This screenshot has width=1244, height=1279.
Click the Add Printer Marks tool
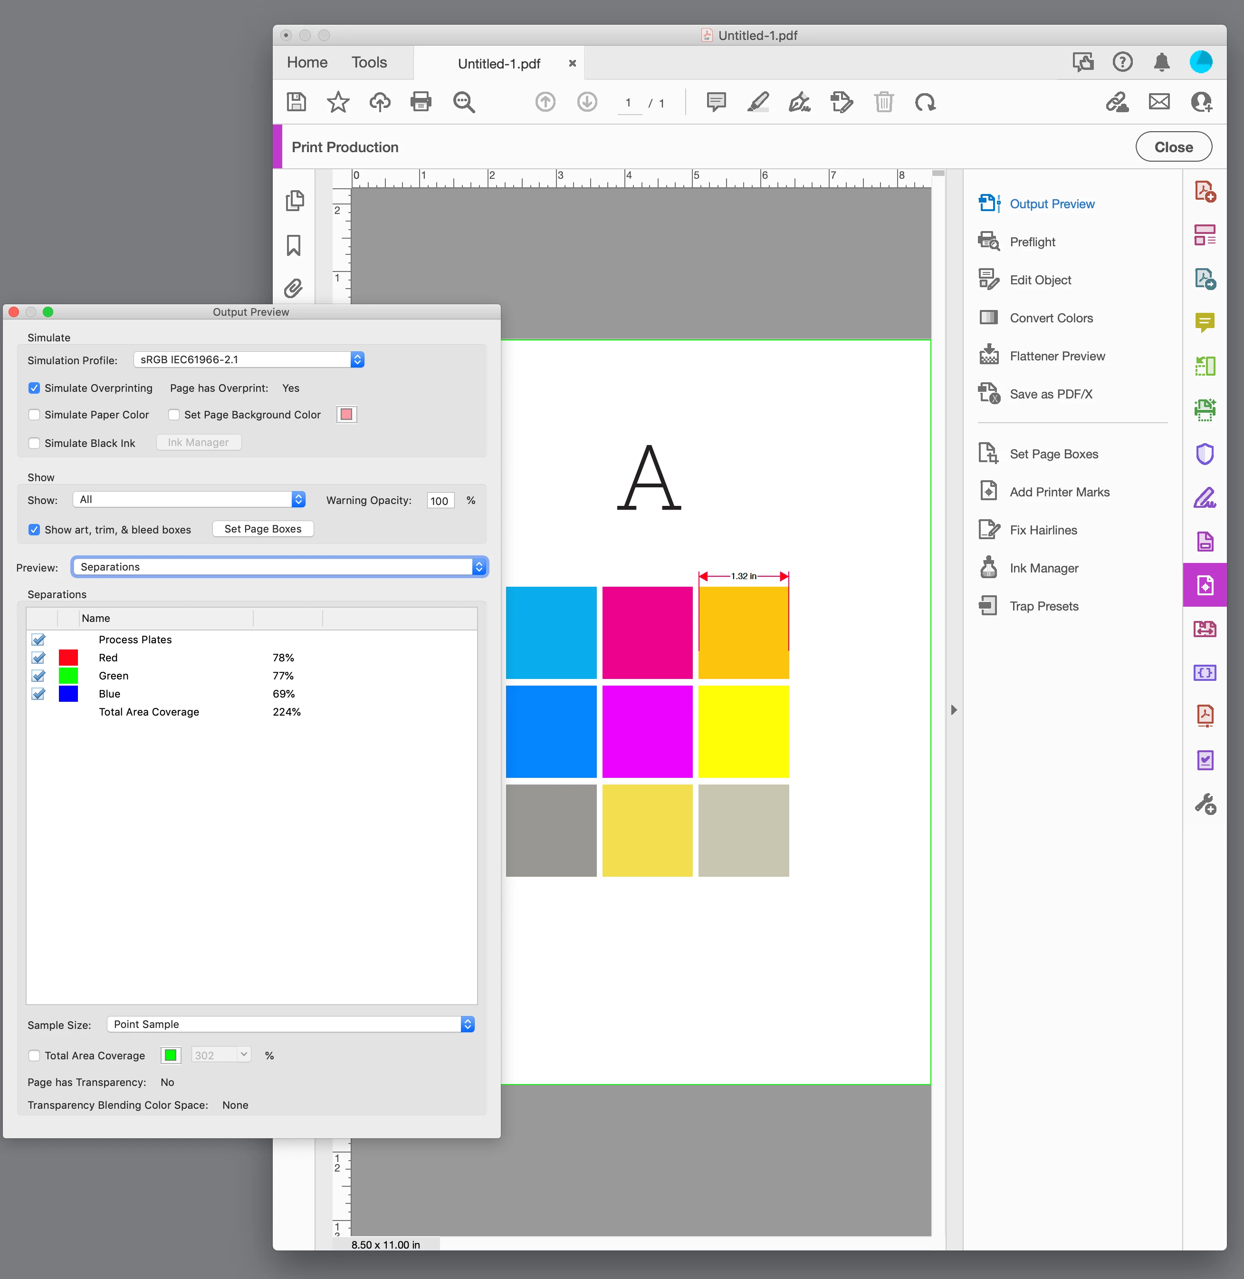(1059, 493)
